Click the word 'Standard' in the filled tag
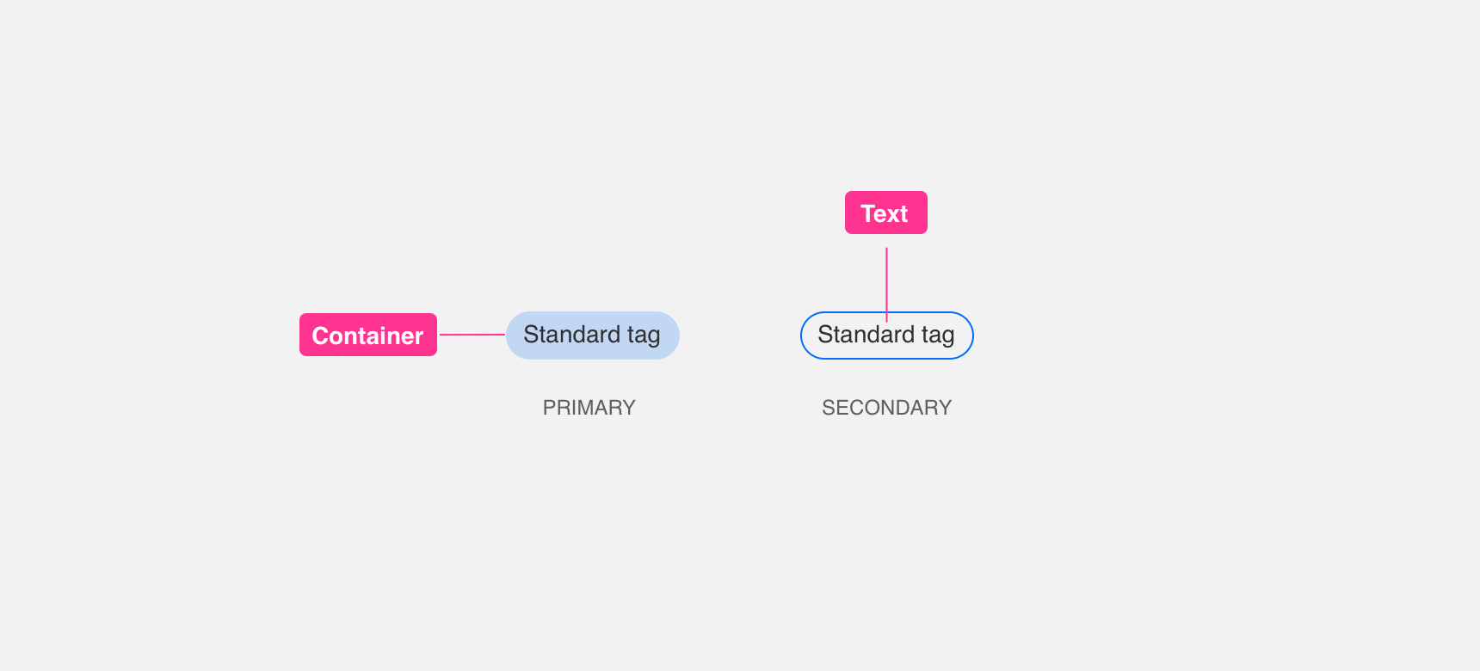 (x=572, y=335)
